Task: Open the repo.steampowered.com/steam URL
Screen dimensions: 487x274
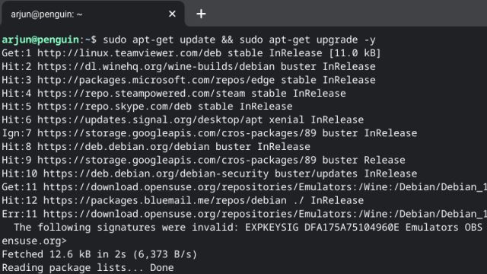Action: pos(142,93)
